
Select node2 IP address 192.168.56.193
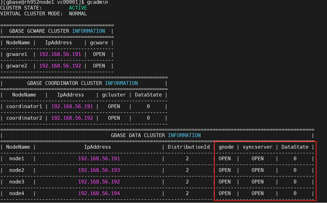tap(99, 170)
